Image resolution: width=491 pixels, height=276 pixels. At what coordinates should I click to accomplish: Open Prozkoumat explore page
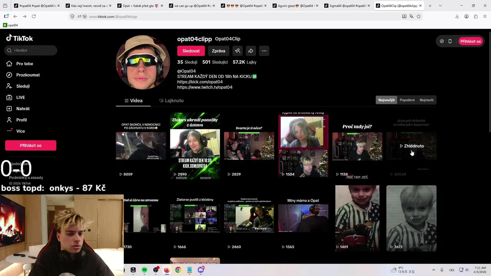click(28, 75)
